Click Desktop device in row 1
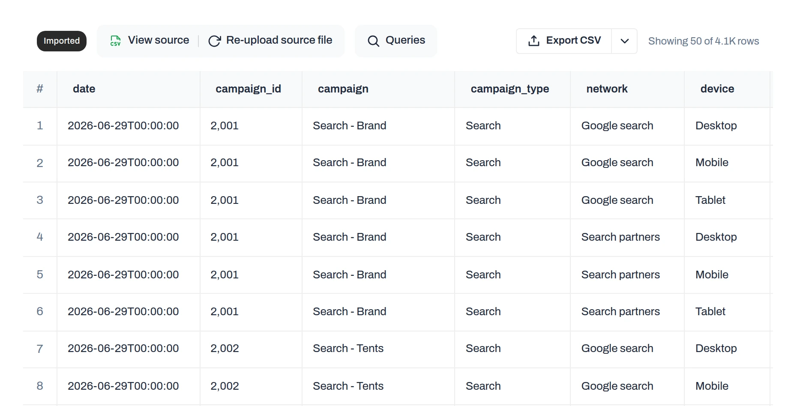The width and height of the screenshot is (797, 406). [x=716, y=125]
